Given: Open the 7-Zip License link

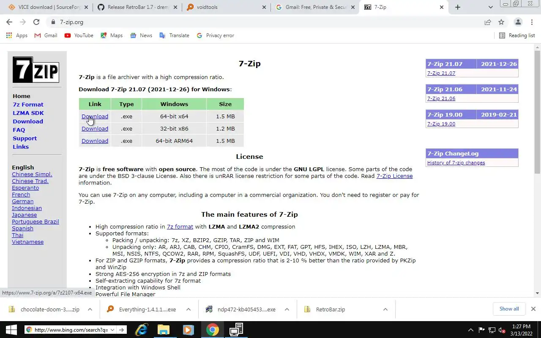Looking at the screenshot, I should tap(394, 176).
